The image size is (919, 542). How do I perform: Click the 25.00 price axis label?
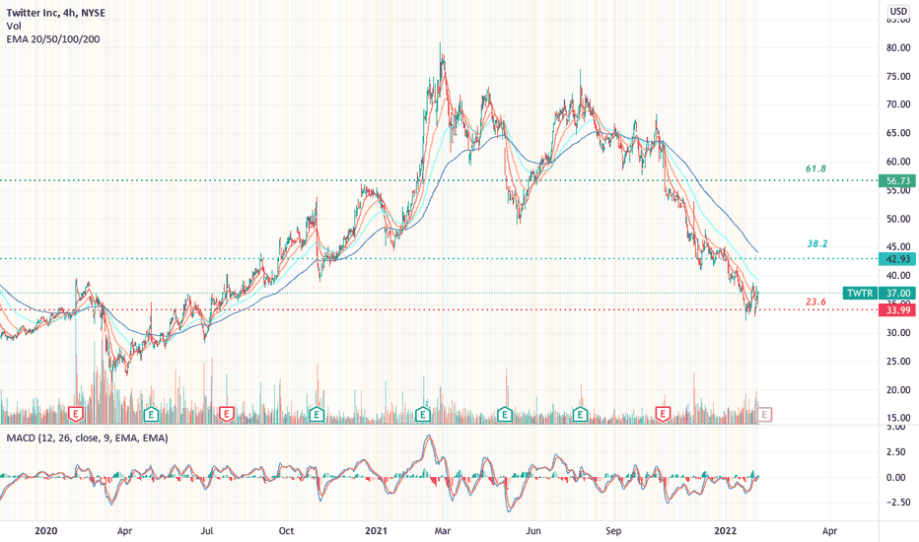tap(898, 362)
